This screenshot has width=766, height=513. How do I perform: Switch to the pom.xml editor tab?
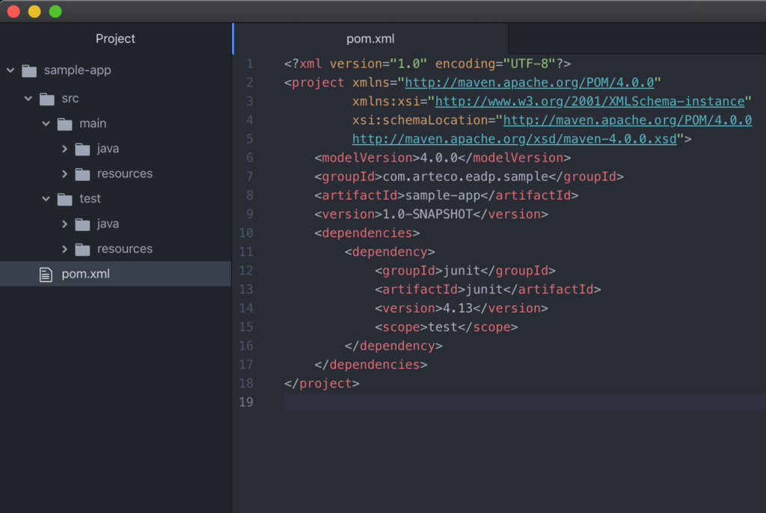[x=370, y=39]
